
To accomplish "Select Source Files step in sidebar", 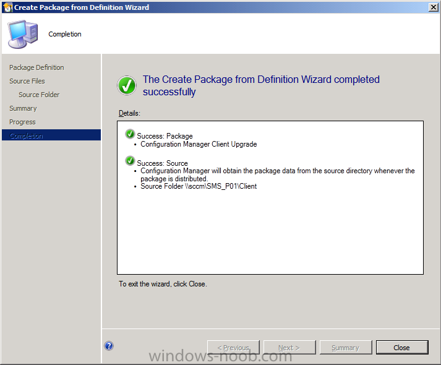I will click(x=27, y=81).
